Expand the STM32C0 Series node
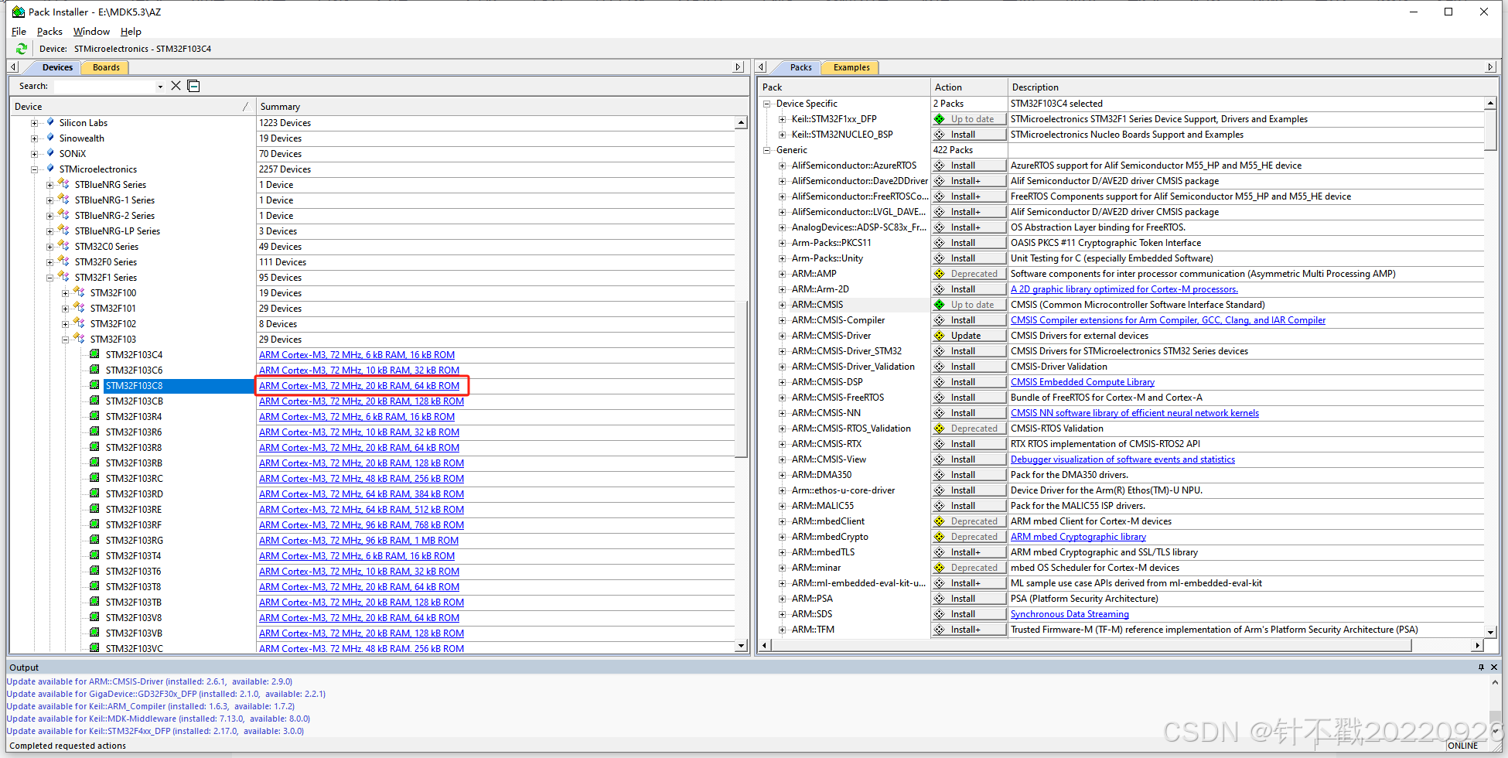The image size is (1508, 758). click(49, 247)
